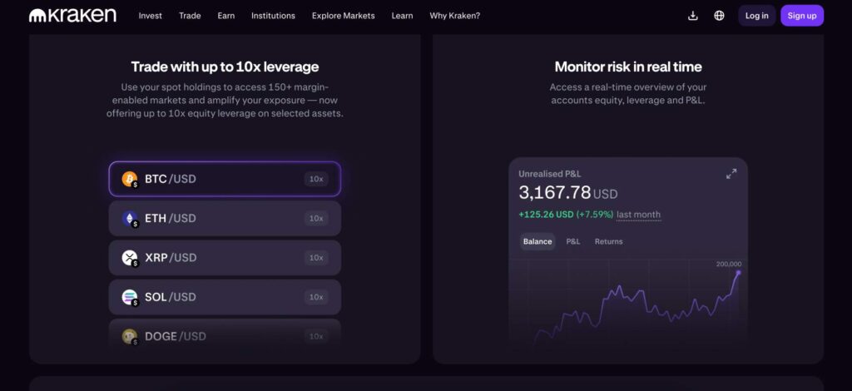
Task: Click the 3,167.78 USD value
Action: (x=567, y=193)
